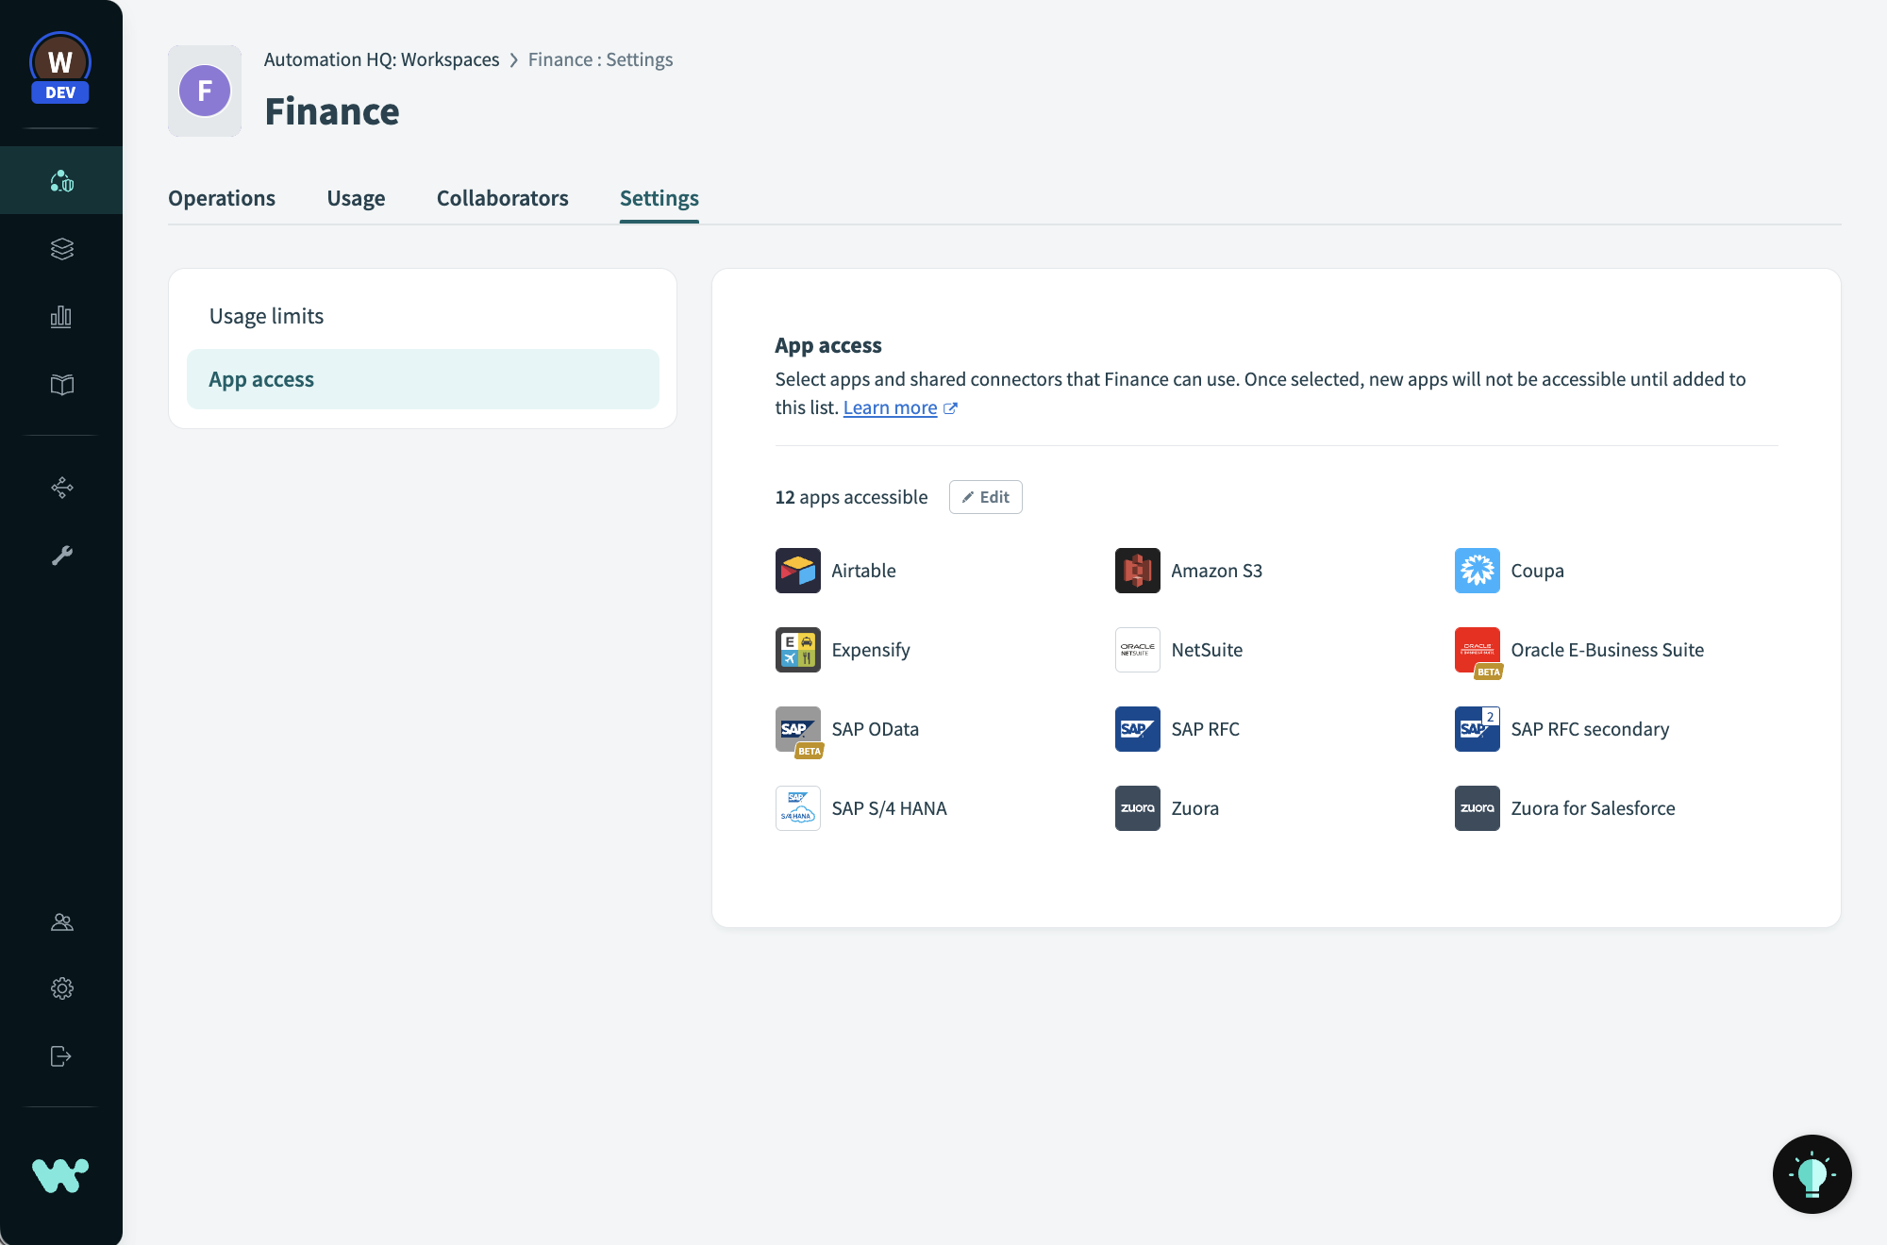Screen dimensions: 1887x1245
Task: Switch to the Collaborators tab
Action: (502, 198)
